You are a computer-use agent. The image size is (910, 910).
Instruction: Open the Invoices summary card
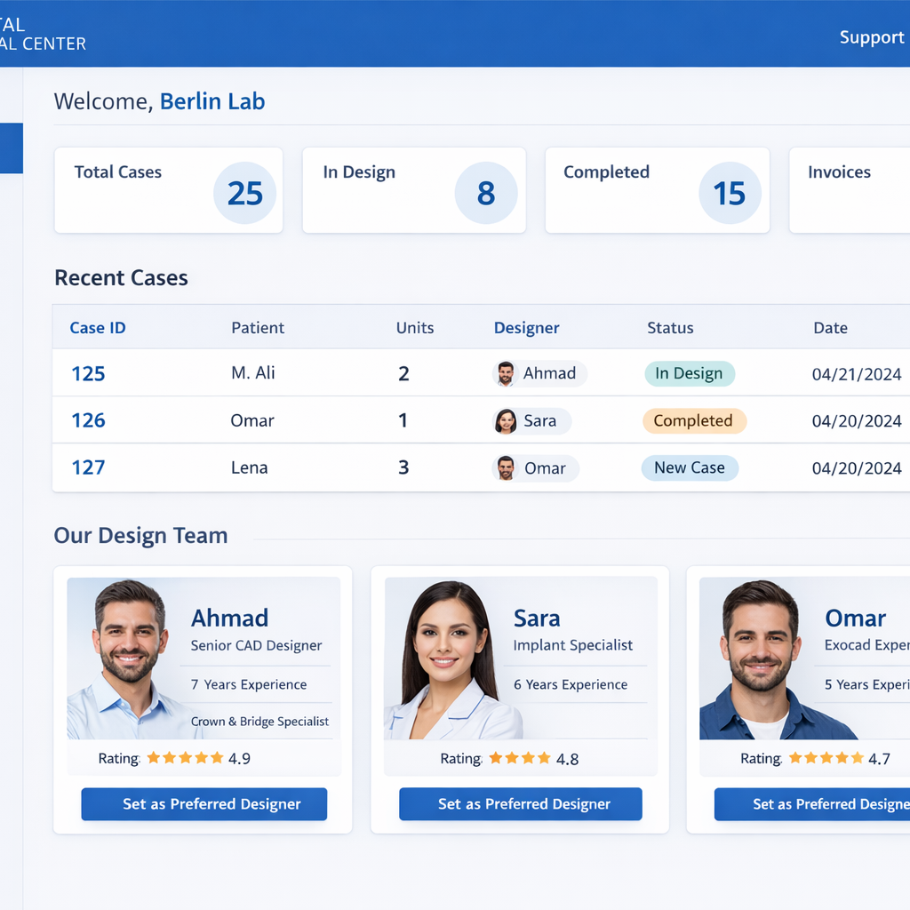coord(849,190)
